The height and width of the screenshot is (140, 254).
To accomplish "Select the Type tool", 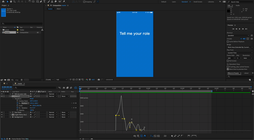I will [44, 1].
